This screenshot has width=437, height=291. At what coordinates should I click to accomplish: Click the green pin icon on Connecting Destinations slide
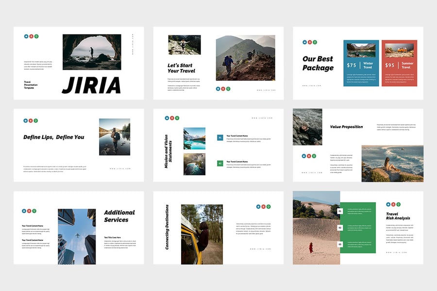coord(269,207)
